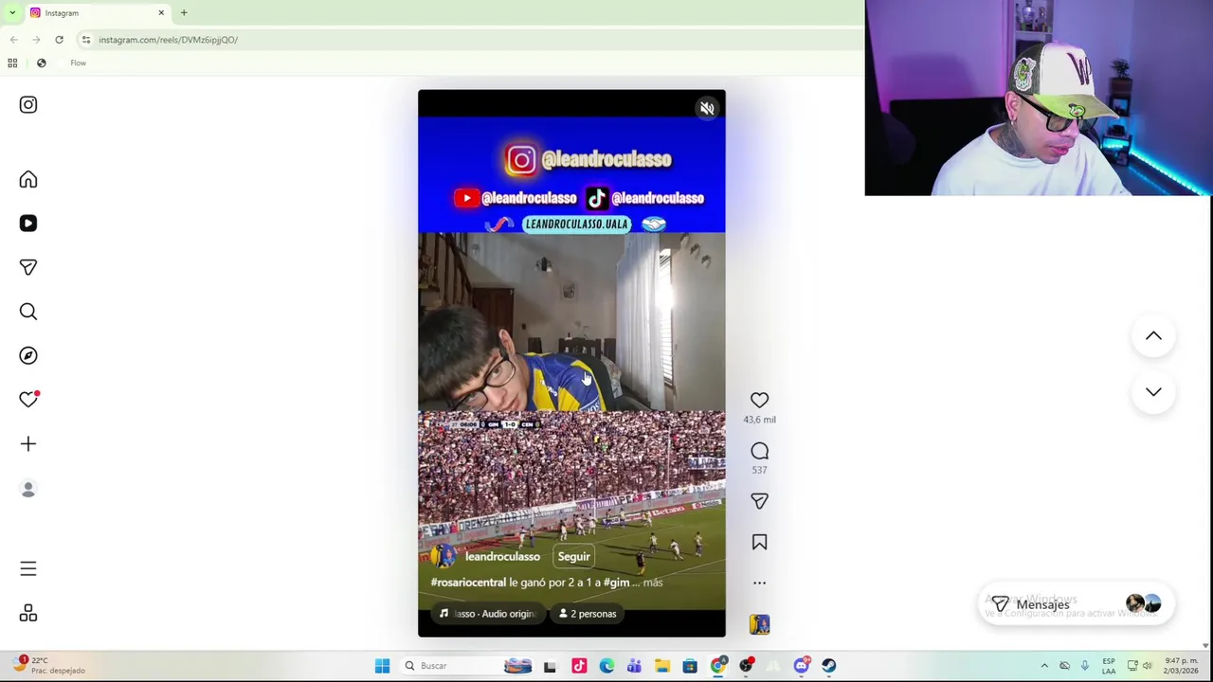Switch to Chrome in taskbar
Screen dimensions: 1213x682
tap(717, 666)
